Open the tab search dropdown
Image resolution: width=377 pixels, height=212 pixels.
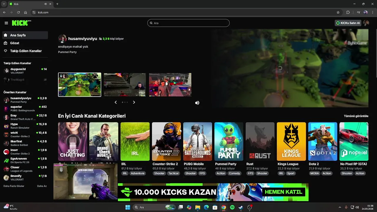tap(4, 4)
